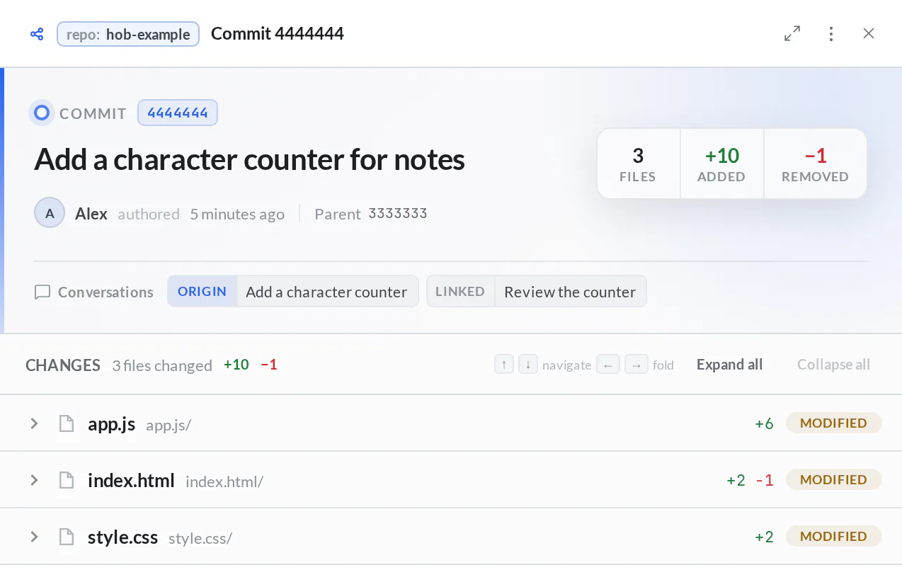
Task: Click the file icon beside style.css
Action: 66,537
